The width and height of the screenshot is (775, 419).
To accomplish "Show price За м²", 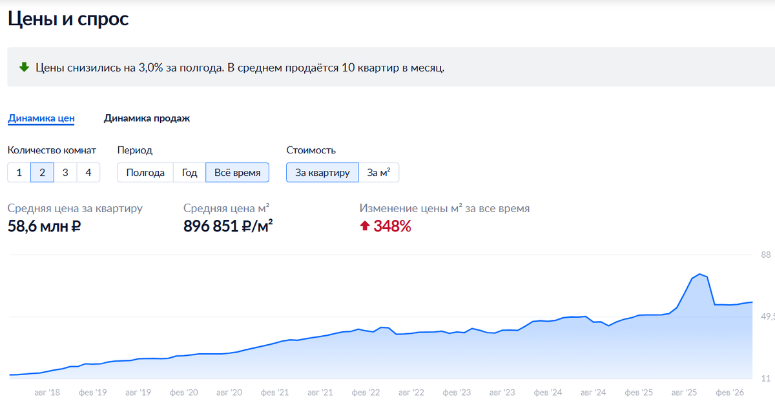I will 379,173.
